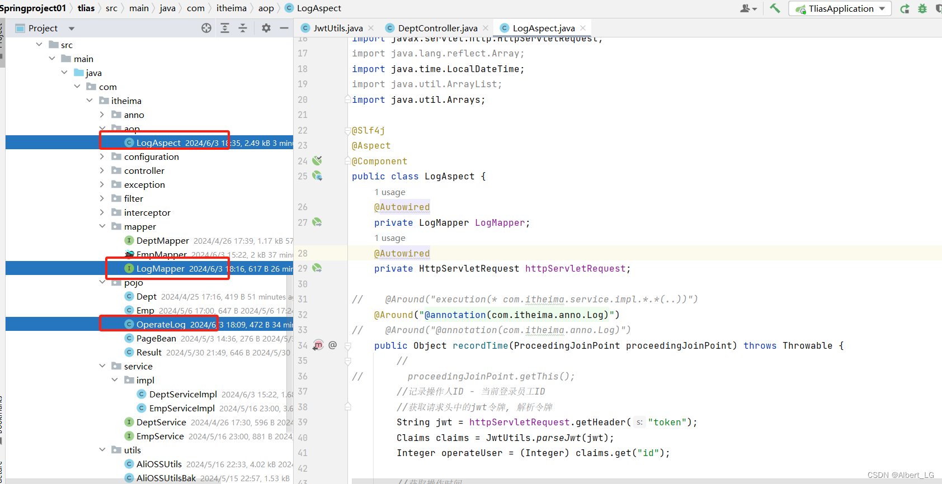This screenshot has width=942, height=484.
Task: Click autowired bean gutter icon line 29
Action: 317,268
